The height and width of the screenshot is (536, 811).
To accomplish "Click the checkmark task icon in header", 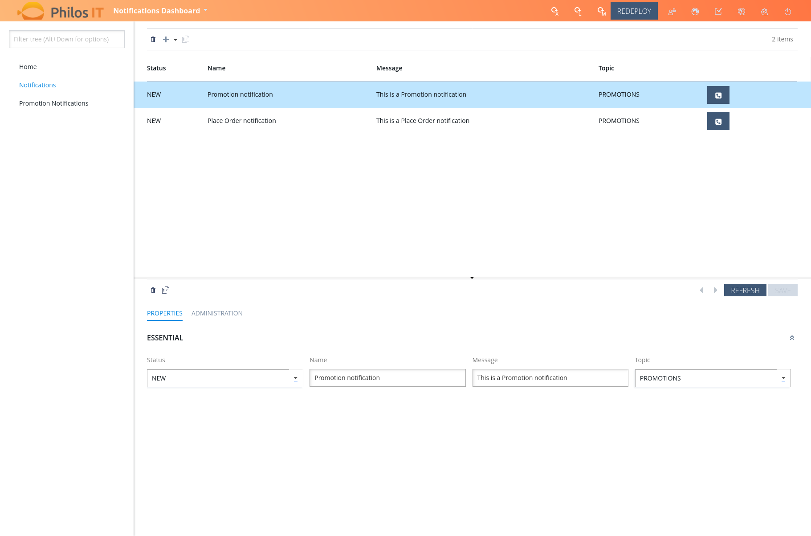I will [718, 12].
